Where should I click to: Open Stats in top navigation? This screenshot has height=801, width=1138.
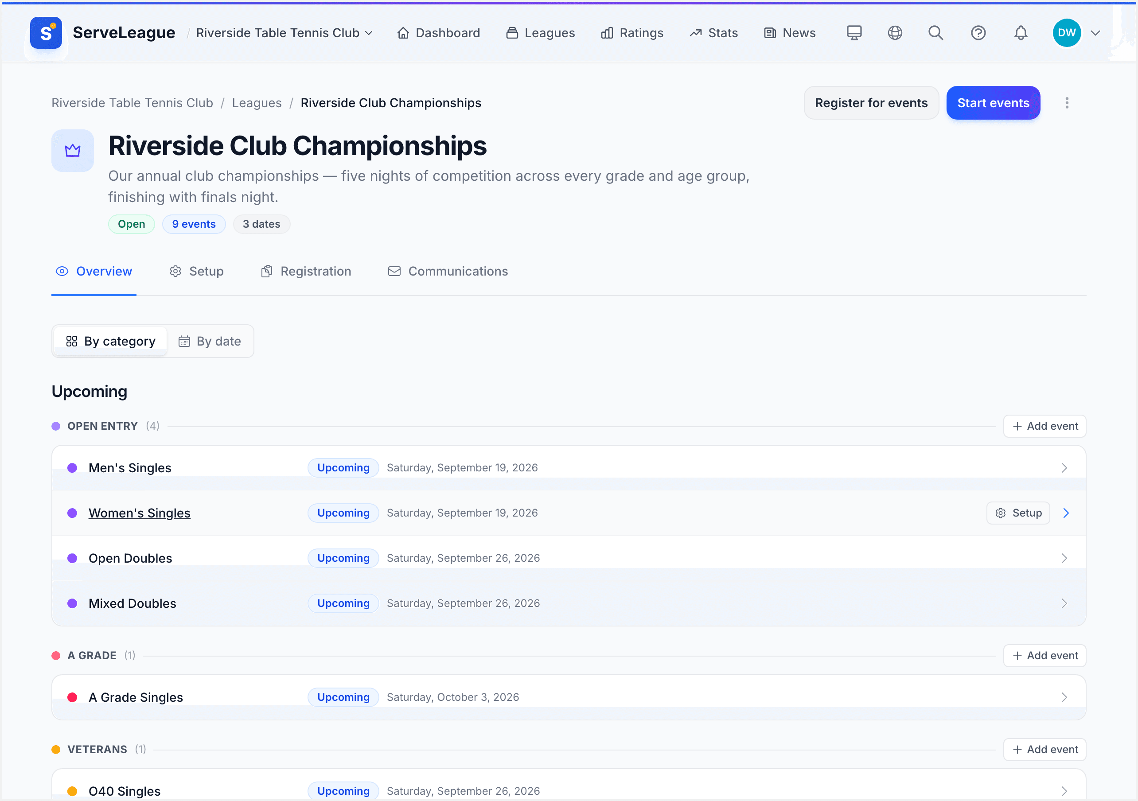[x=713, y=33]
